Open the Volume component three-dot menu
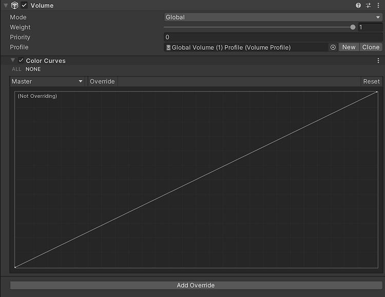The image size is (385, 297). (x=378, y=6)
